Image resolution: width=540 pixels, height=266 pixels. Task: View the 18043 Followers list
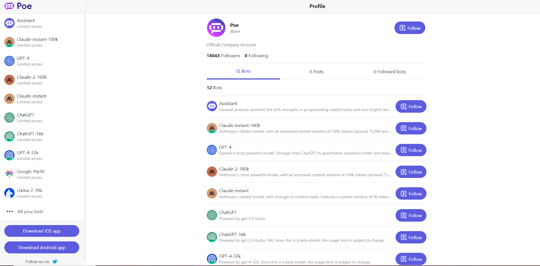click(x=223, y=56)
